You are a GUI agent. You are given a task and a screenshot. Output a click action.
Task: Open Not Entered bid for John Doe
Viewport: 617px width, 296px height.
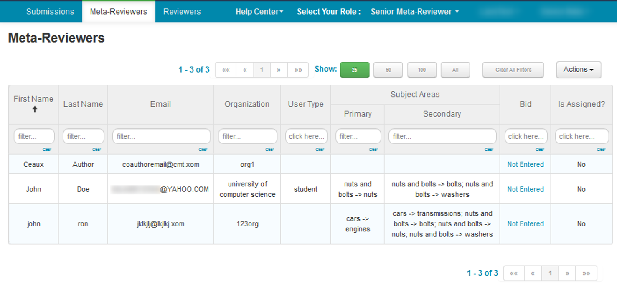[x=526, y=189]
